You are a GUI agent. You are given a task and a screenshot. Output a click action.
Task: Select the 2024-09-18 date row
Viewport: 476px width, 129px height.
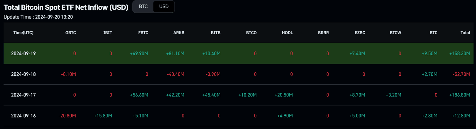pos(23,74)
